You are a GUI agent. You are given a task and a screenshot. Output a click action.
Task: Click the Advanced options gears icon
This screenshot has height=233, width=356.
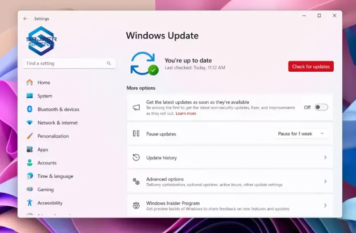click(x=136, y=181)
